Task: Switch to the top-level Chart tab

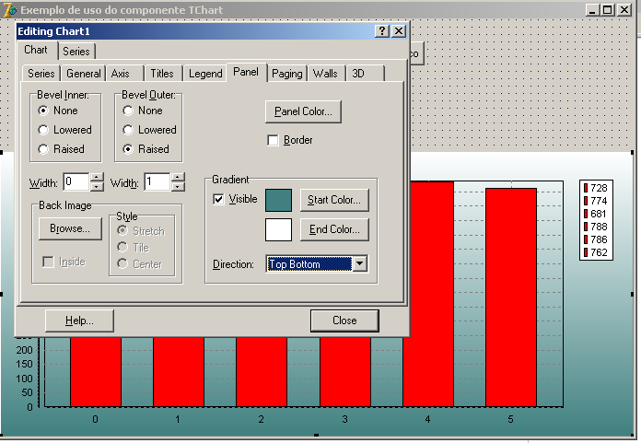Action: click(36, 50)
